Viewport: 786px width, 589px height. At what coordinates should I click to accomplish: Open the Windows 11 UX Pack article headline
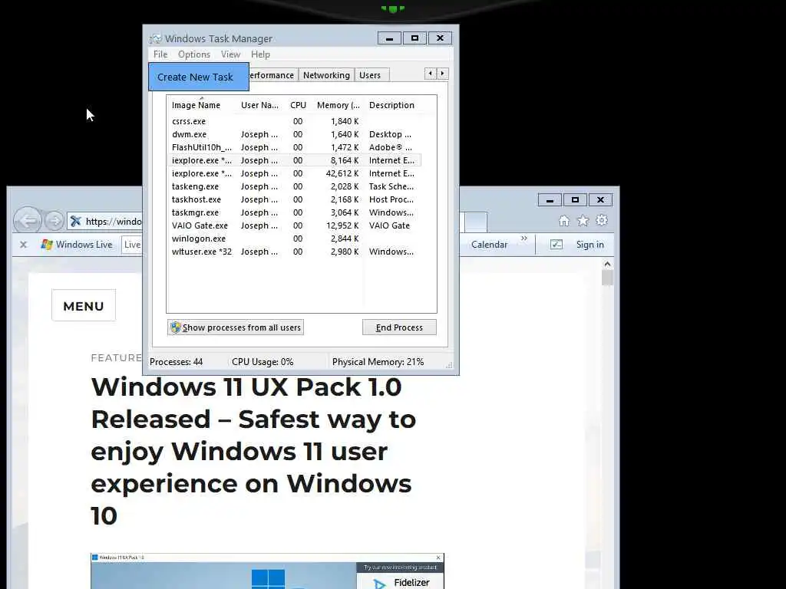(253, 451)
